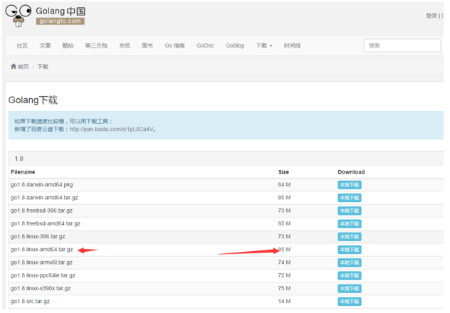Download go1.8.linux-armv6l.tar.gz with 本地下载

pos(349,262)
